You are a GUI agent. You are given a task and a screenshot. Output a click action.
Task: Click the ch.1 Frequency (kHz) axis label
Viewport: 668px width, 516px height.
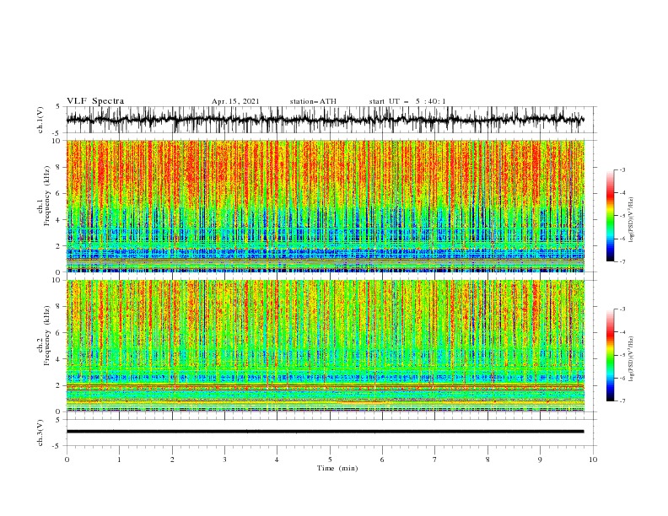44,196
